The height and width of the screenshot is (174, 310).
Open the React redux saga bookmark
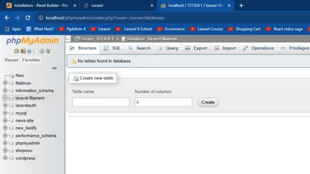[284, 29]
